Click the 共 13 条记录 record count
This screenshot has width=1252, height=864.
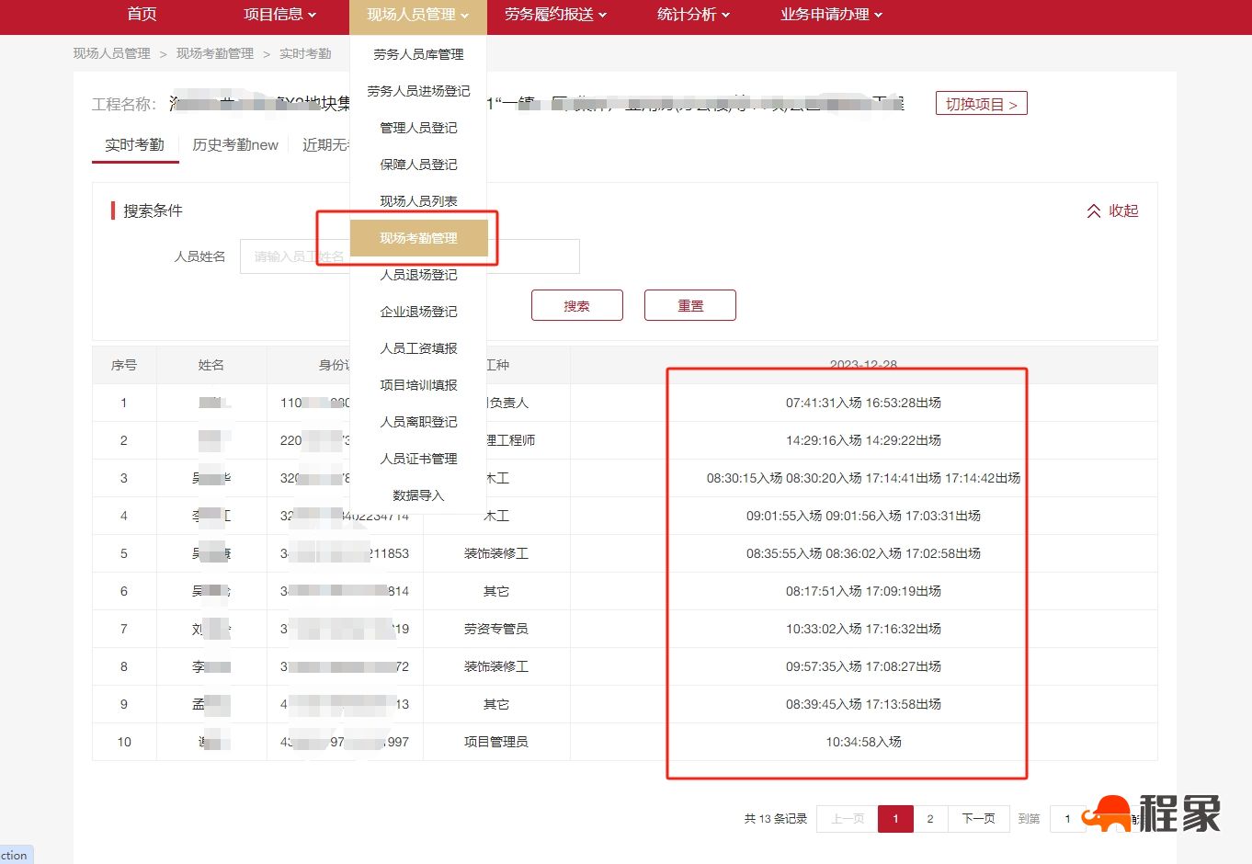click(776, 818)
